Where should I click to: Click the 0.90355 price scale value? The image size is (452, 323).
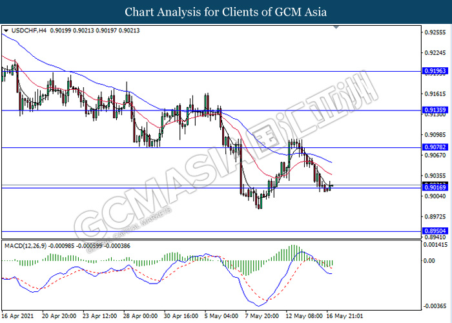(x=435, y=176)
